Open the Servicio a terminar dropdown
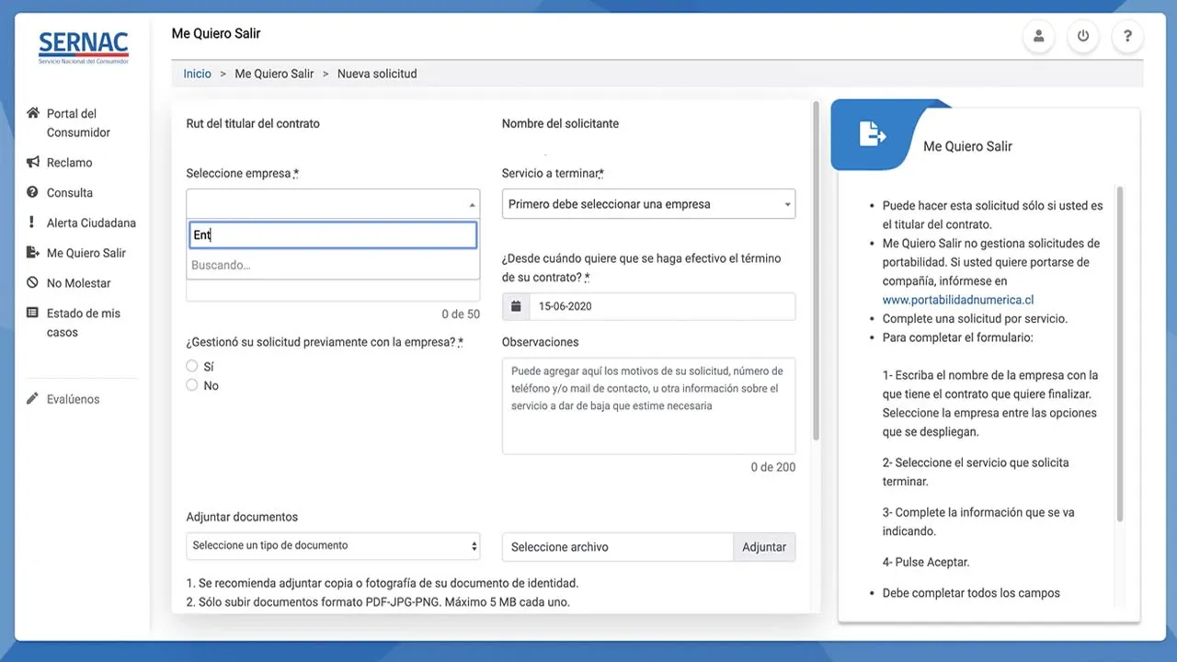1177x662 pixels. [648, 204]
